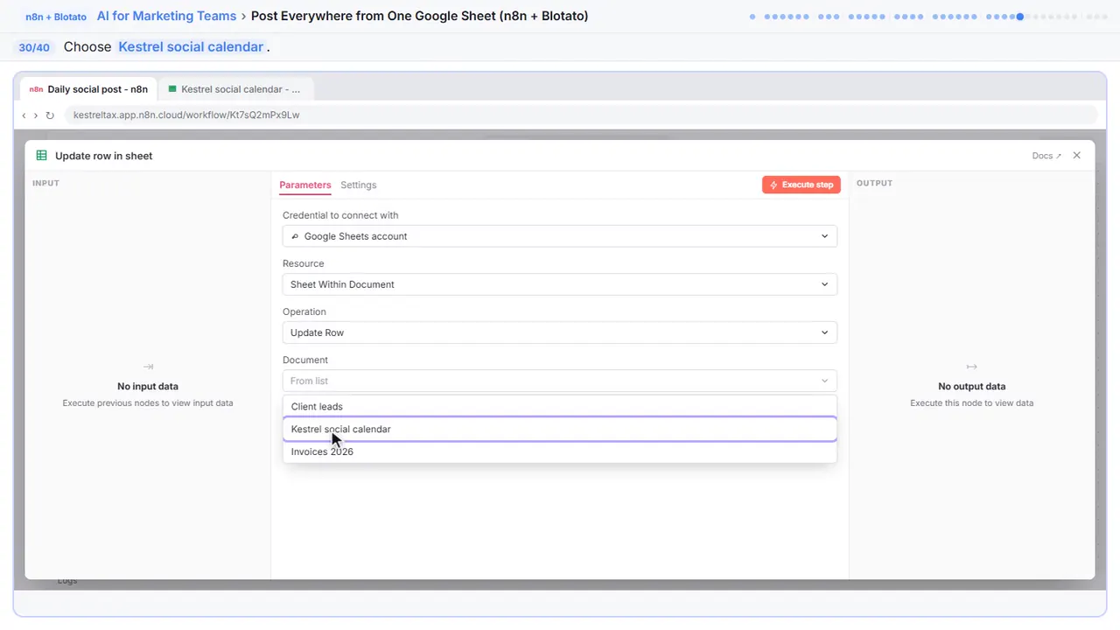Click the arrow icon above No output data
This screenshot has width=1120, height=630.
pos(971,367)
